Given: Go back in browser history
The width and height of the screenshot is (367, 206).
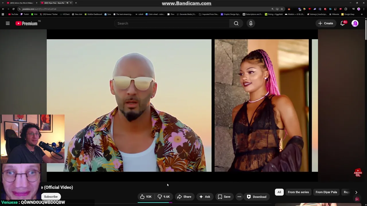Looking at the screenshot, I should tap(3, 9).
